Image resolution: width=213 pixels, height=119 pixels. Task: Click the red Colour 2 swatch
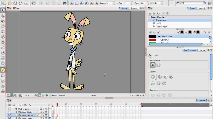(x=152, y=40)
